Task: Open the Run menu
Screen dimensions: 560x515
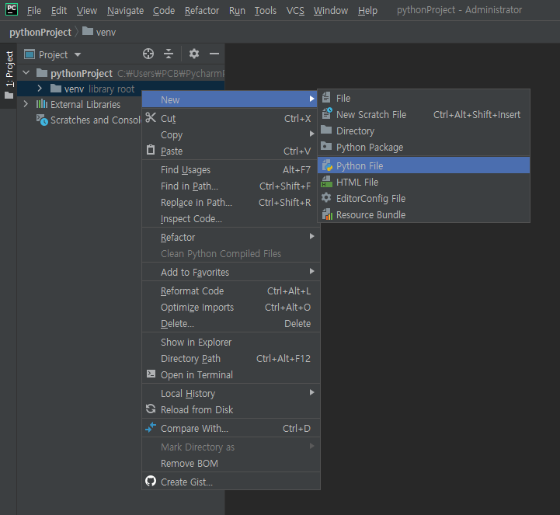Action: (237, 11)
